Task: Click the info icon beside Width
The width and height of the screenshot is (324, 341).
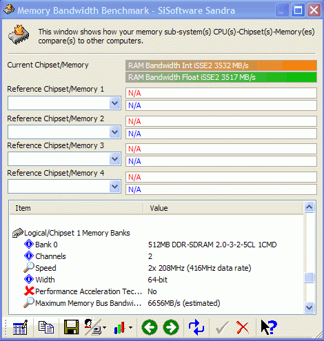Action: [29, 279]
